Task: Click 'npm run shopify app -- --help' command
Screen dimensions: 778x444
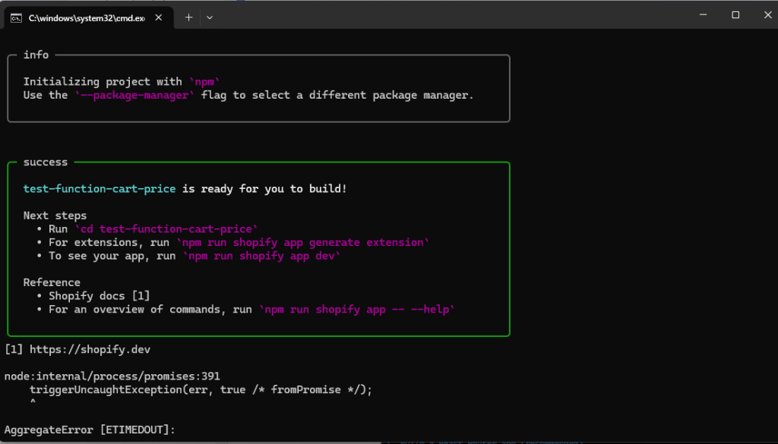Action: (x=358, y=310)
